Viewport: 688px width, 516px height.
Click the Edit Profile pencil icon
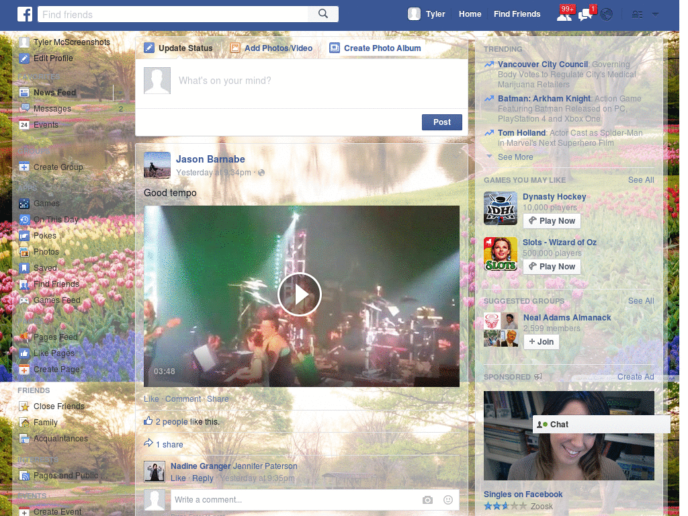click(25, 58)
